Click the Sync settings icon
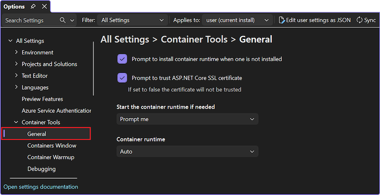This screenshot has height=195, width=380. click(360, 20)
